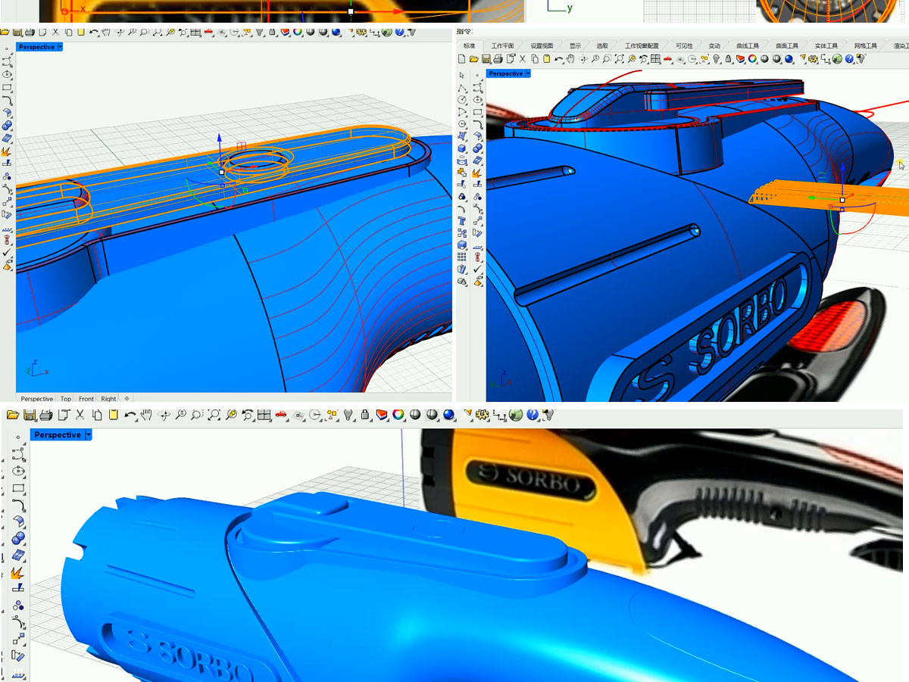Select the 显示 tab
909x682 pixels.
point(576,45)
